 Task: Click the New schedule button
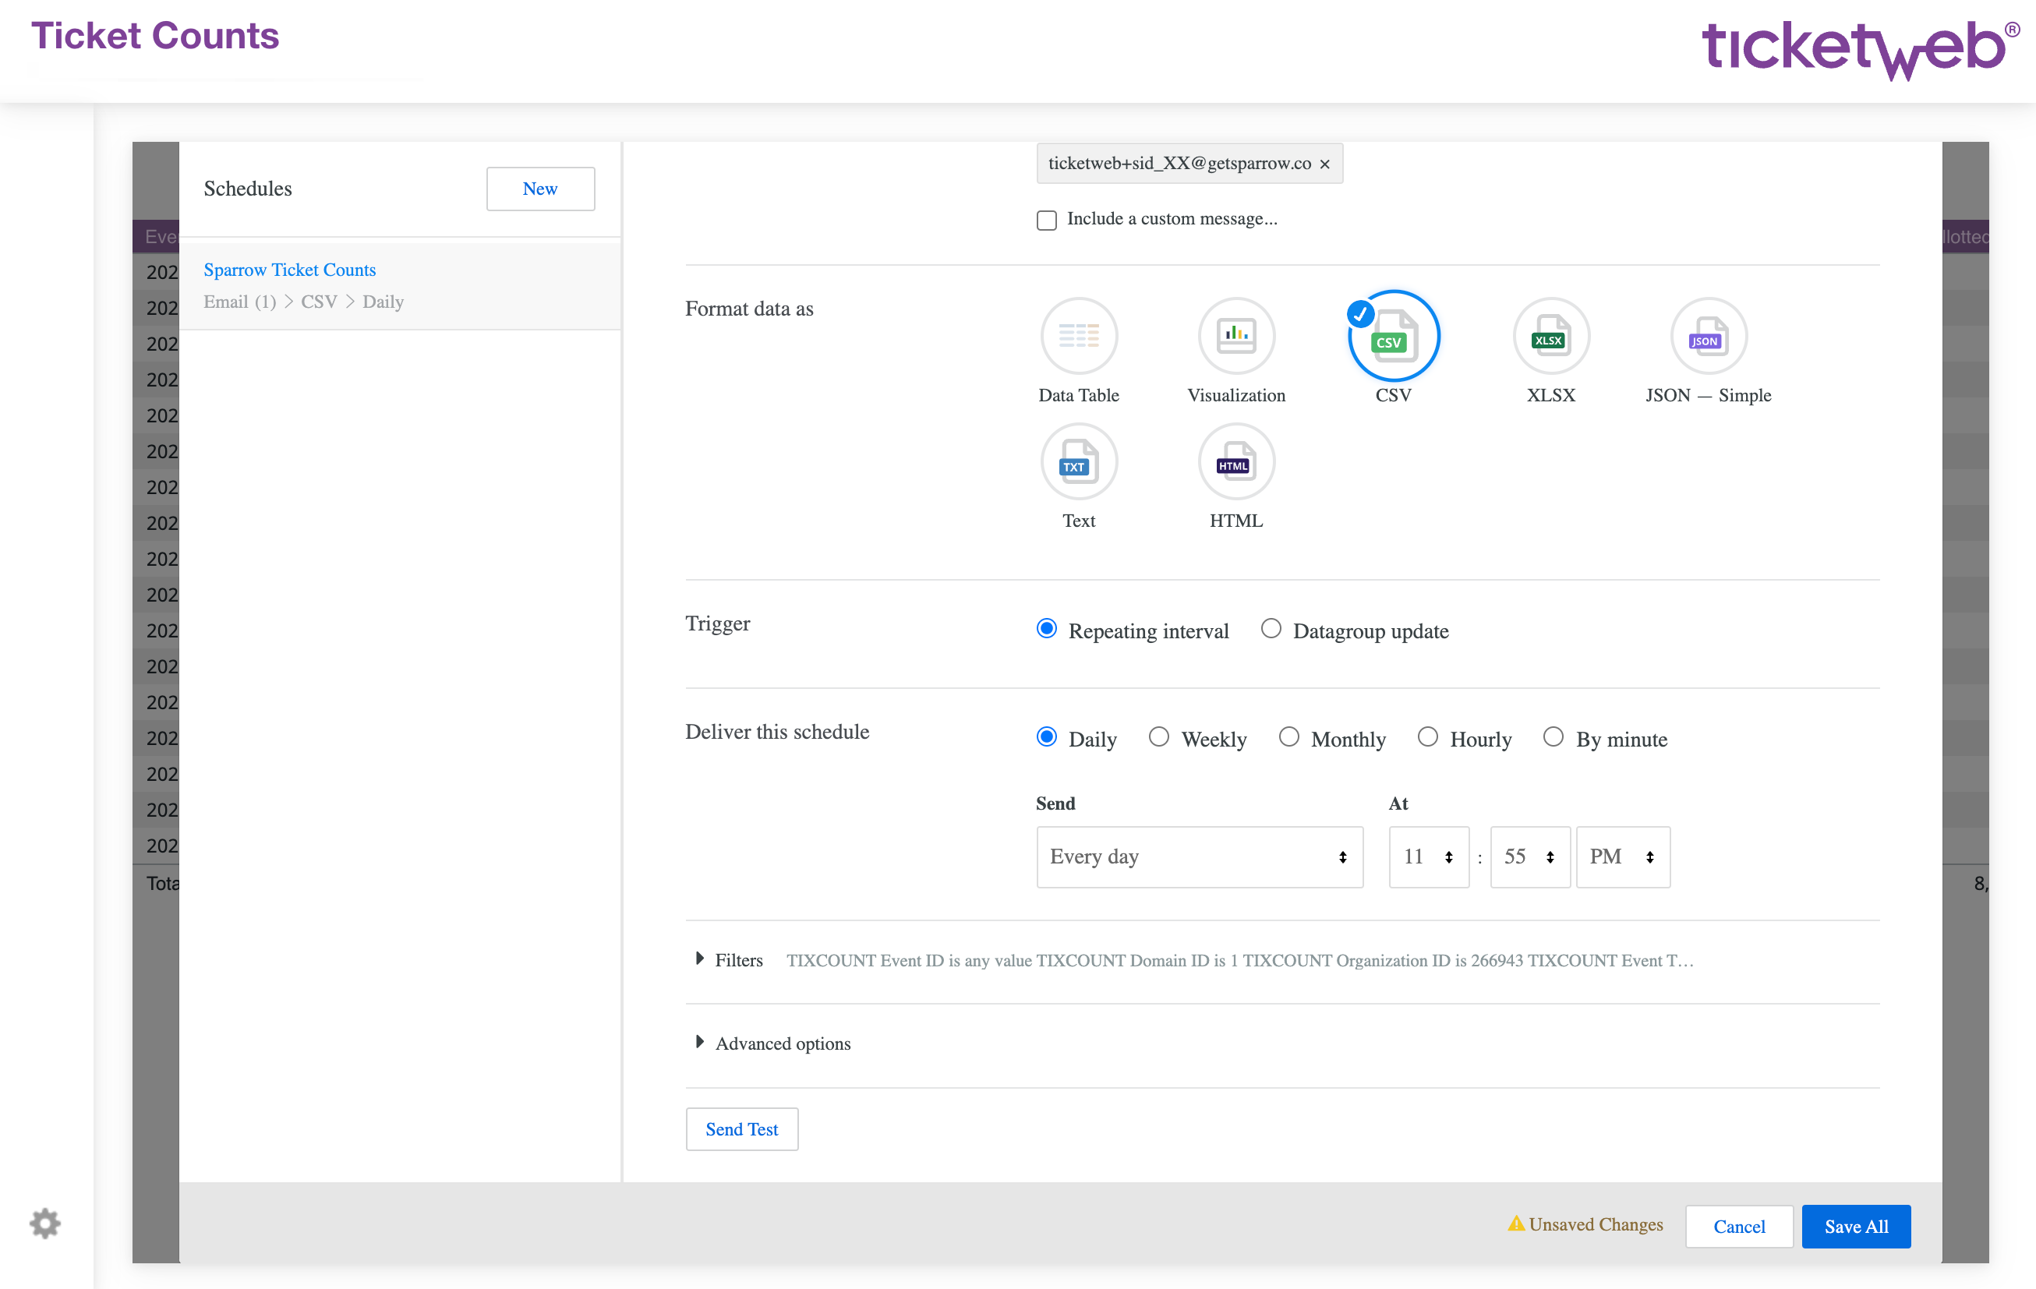539,189
